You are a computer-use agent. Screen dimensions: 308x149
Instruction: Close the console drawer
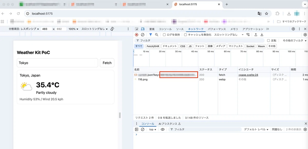point(305,124)
